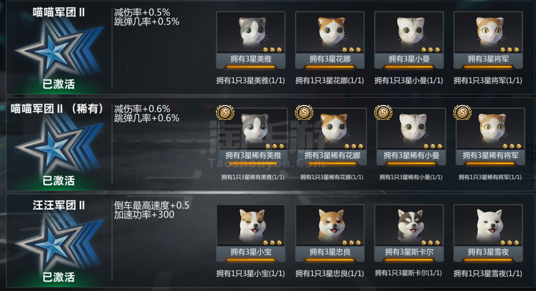The image size is (536, 291).
Task: Select the 3-star 美雅 cat card
Action: [x=251, y=40]
